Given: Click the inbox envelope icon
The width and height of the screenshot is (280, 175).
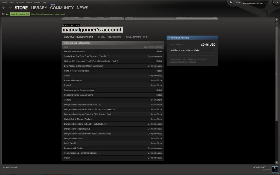Looking at the screenshot, I should (231, 3).
